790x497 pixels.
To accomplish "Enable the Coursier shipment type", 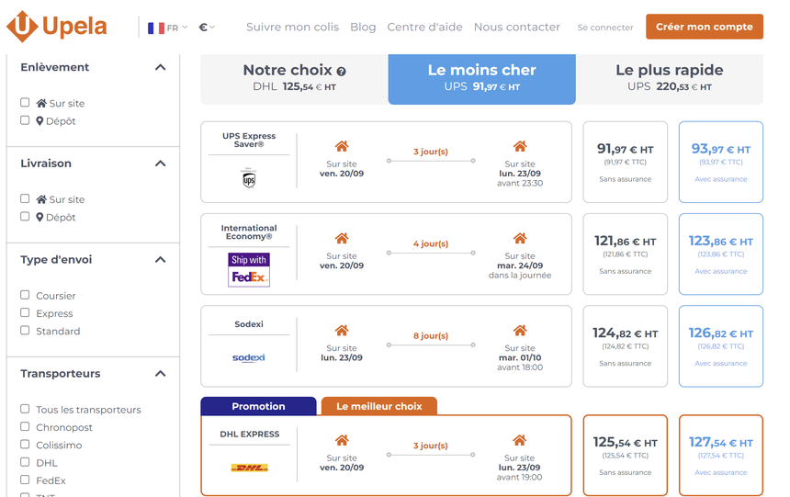I will (x=25, y=295).
